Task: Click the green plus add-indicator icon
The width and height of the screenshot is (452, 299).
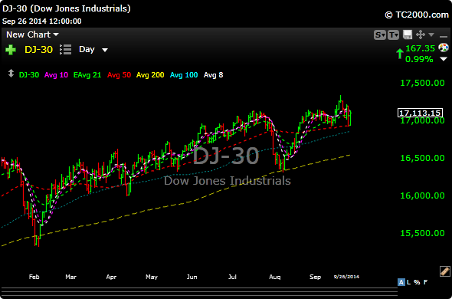Action: [x=11, y=50]
